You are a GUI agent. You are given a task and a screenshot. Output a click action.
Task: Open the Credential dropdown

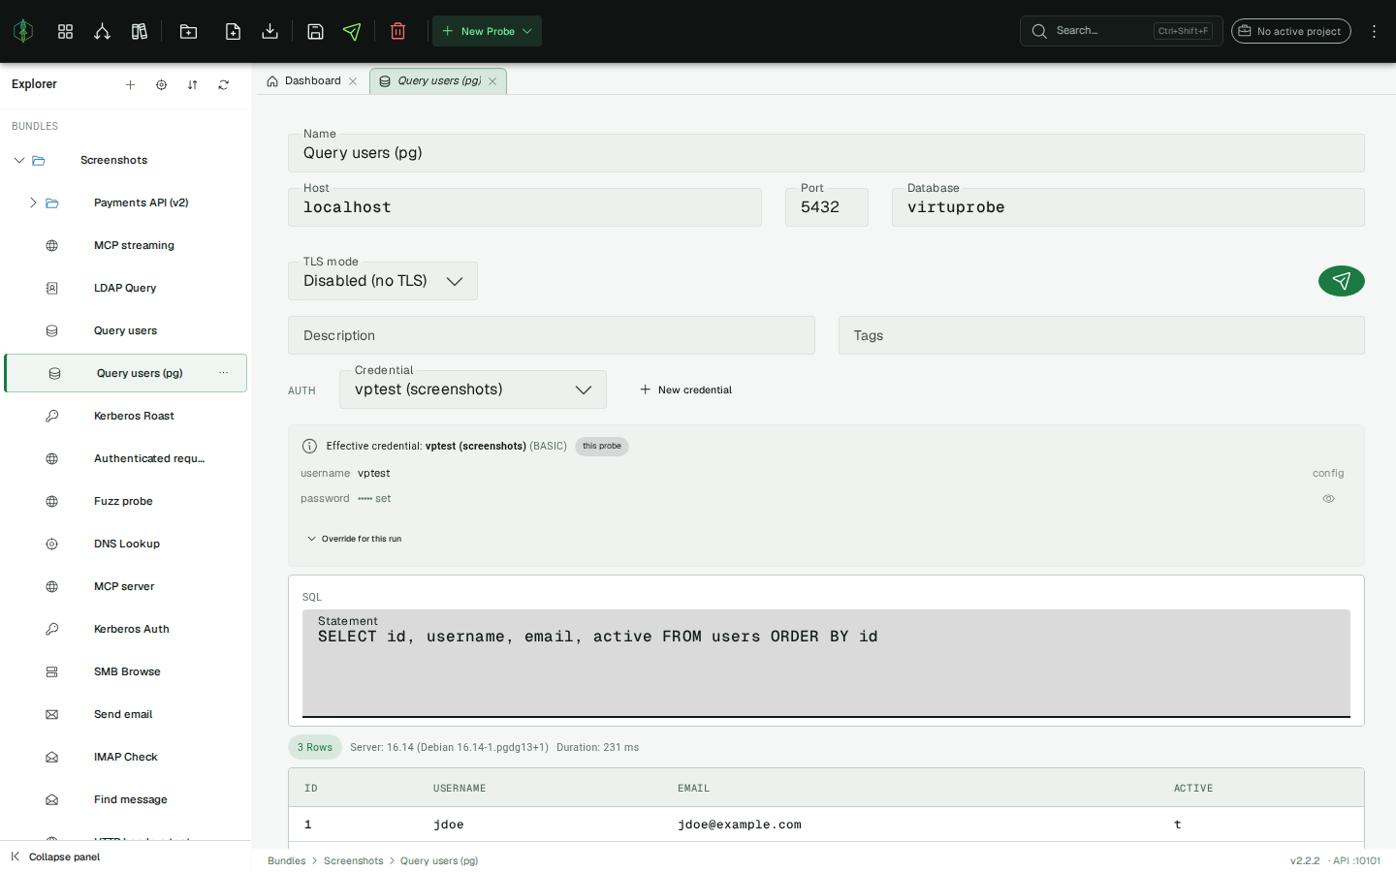(x=473, y=389)
